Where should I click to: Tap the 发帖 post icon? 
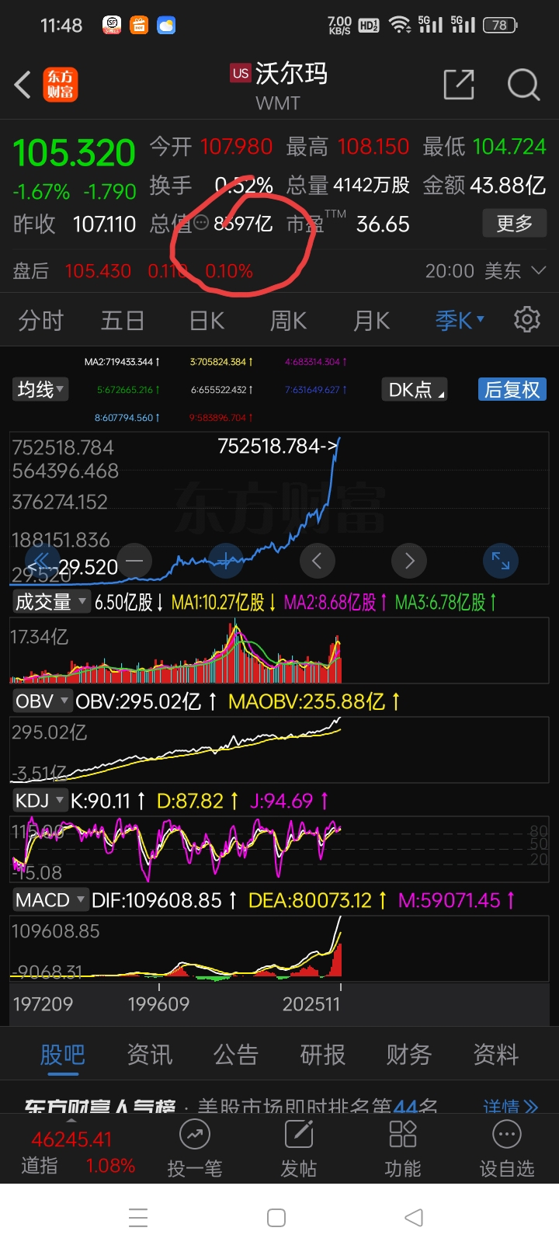[299, 1135]
